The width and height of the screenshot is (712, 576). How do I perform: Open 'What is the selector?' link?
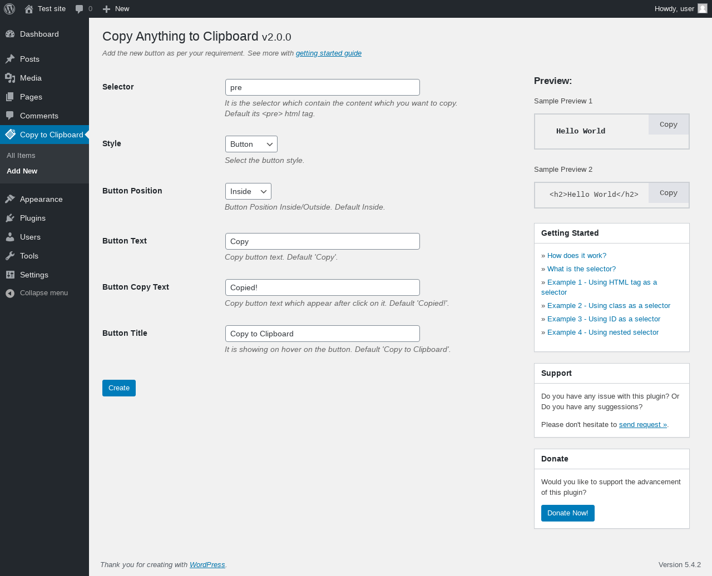[581, 269]
